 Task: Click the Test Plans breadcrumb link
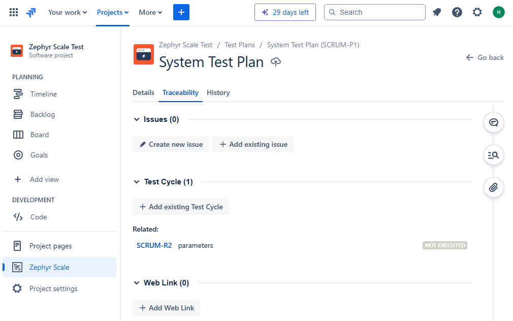tap(240, 45)
